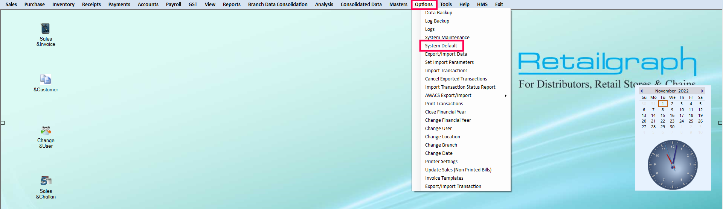This screenshot has height=209, width=723.
Task: Go to next month in calendar
Action: click(702, 91)
